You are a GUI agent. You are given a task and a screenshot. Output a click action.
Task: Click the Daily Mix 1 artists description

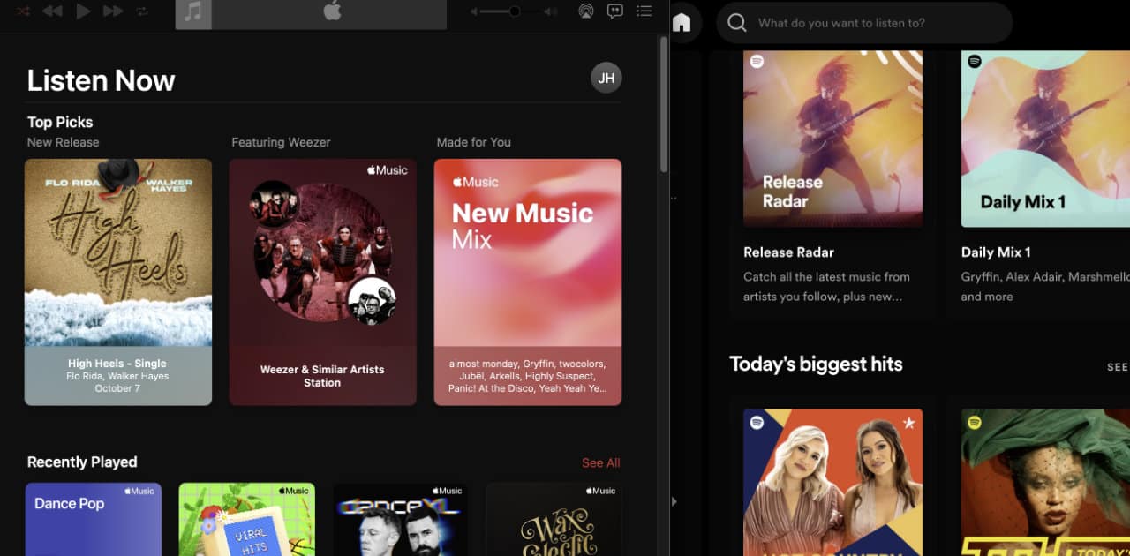click(1045, 287)
